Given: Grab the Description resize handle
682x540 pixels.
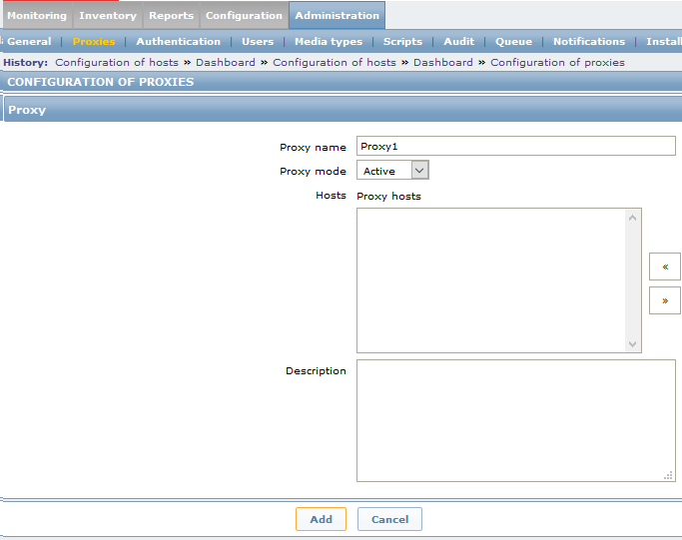Looking at the screenshot, I should (668, 475).
